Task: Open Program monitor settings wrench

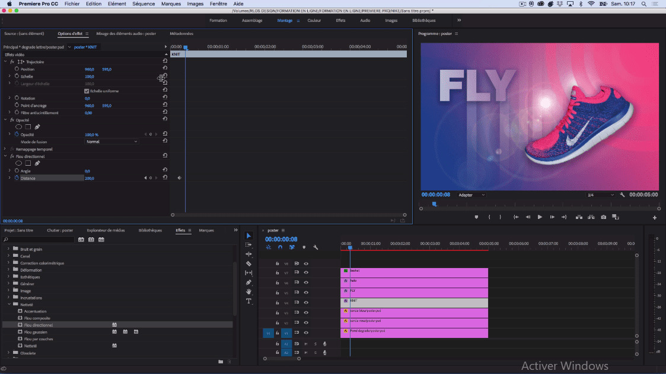Action: (622, 195)
